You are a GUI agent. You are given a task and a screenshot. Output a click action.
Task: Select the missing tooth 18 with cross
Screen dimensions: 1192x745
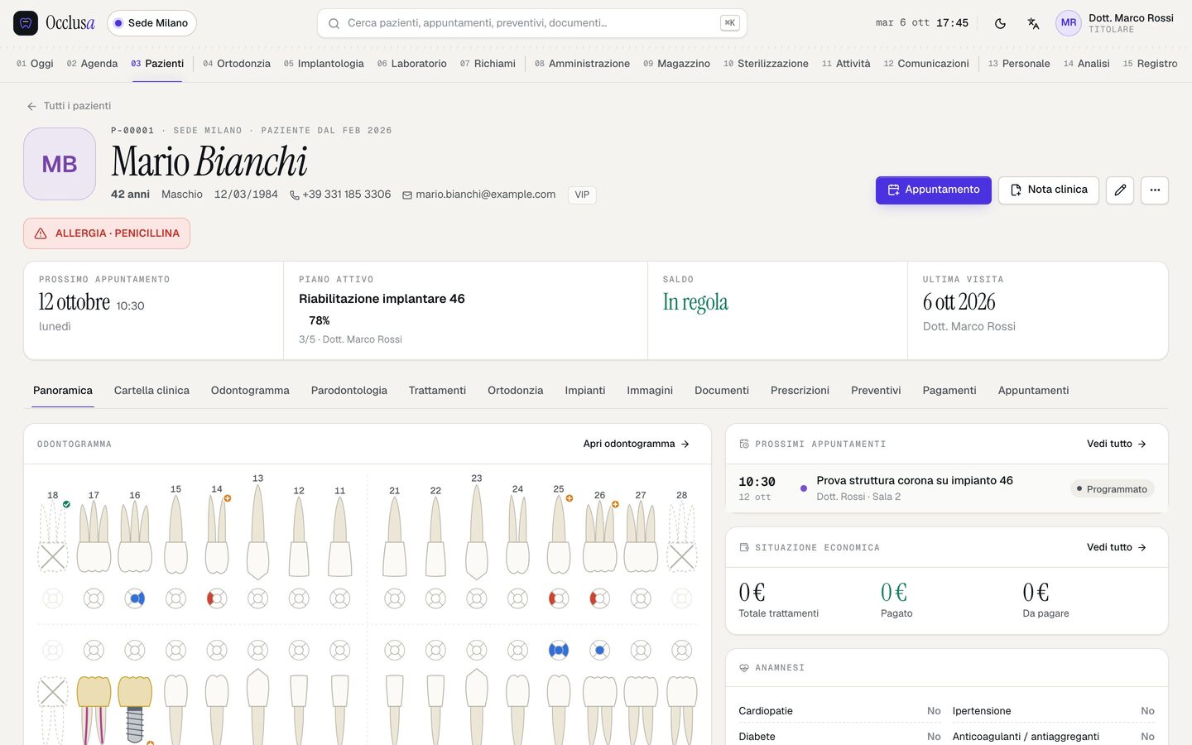tap(53, 538)
